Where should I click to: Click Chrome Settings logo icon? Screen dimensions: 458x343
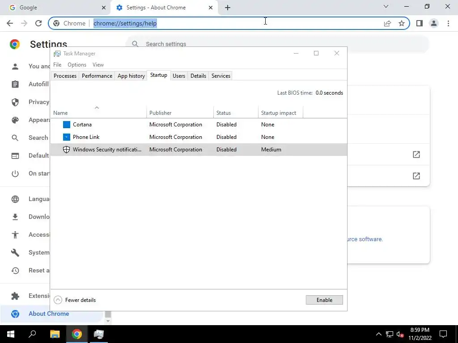click(x=15, y=44)
